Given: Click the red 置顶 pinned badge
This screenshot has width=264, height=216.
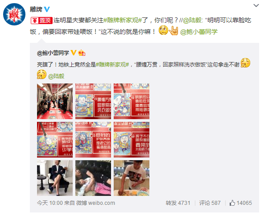Looking at the screenshot, I should click(41, 21).
